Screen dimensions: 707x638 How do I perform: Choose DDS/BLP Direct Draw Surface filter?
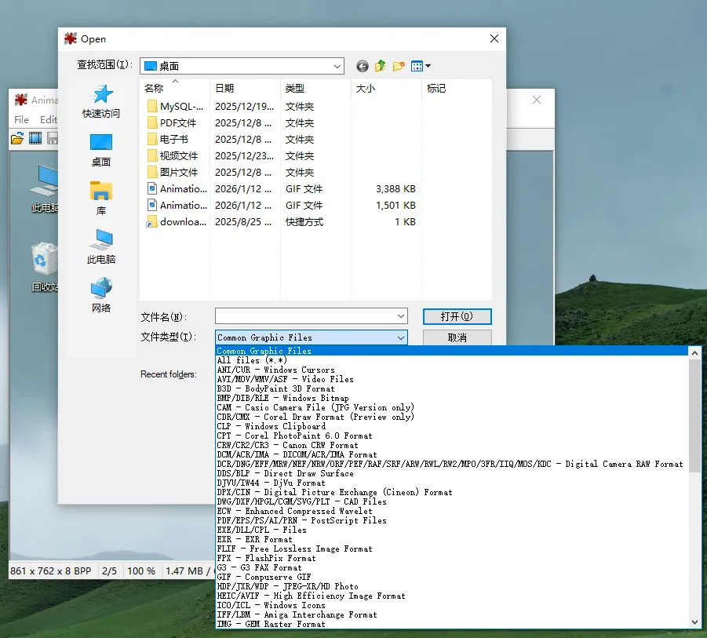[x=452, y=473]
